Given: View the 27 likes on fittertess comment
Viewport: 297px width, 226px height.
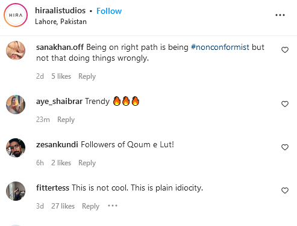Looking at the screenshot, I should (63, 206).
